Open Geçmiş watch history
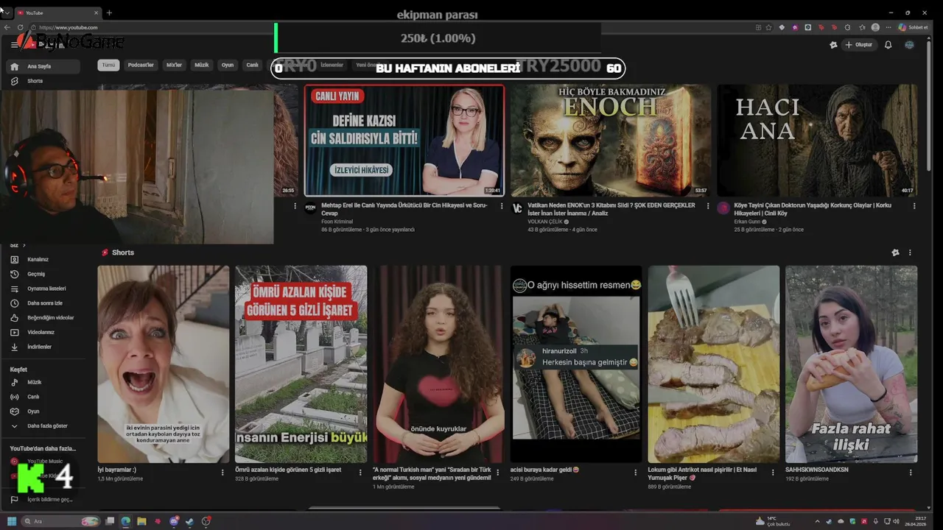 pyautogui.click(x=43, y=274)
